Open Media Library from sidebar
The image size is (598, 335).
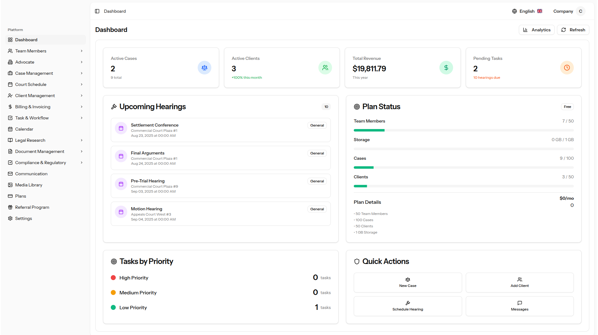tap(29, 185)
